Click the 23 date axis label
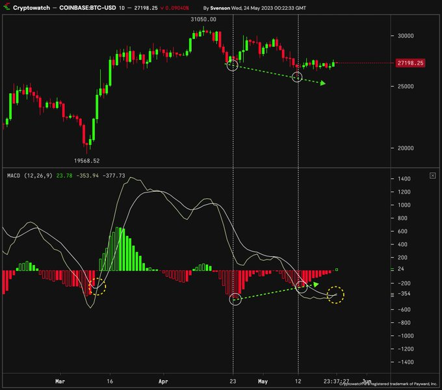The width and height of the screenshot is (442, 390). point(233,382)
